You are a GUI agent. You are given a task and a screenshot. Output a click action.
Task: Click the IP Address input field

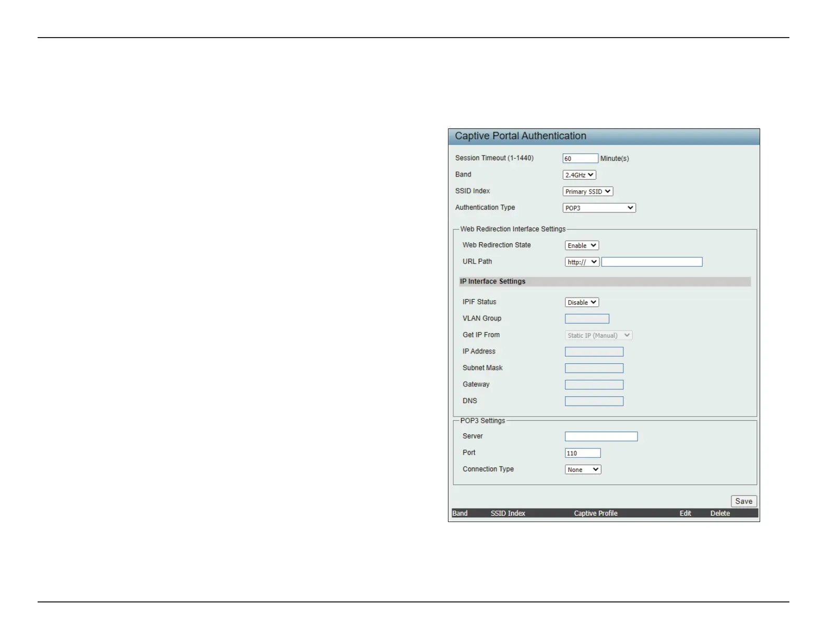tap(594, 352)
